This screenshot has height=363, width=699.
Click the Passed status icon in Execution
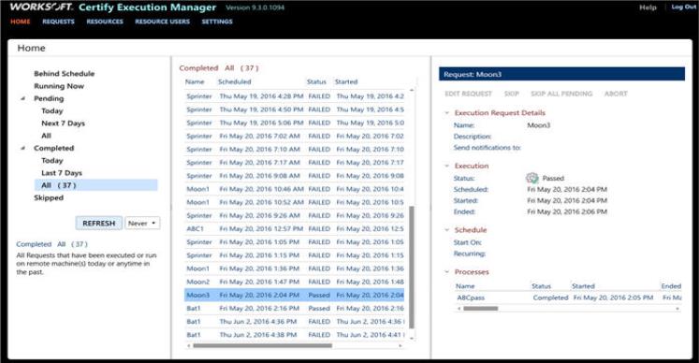[532, 178]
